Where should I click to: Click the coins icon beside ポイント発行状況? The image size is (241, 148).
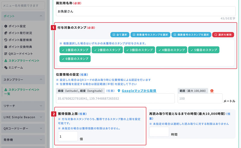pyautogui.click(x=6, y=33)
